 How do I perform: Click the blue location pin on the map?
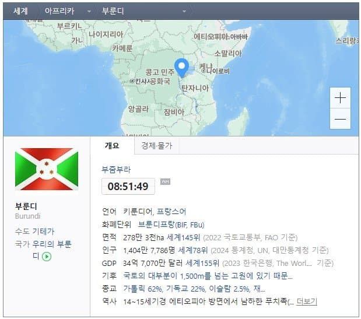click(x=181, y=67)
